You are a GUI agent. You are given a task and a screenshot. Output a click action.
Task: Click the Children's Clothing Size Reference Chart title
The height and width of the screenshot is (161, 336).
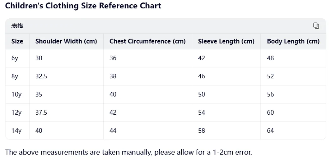(83, 6)
